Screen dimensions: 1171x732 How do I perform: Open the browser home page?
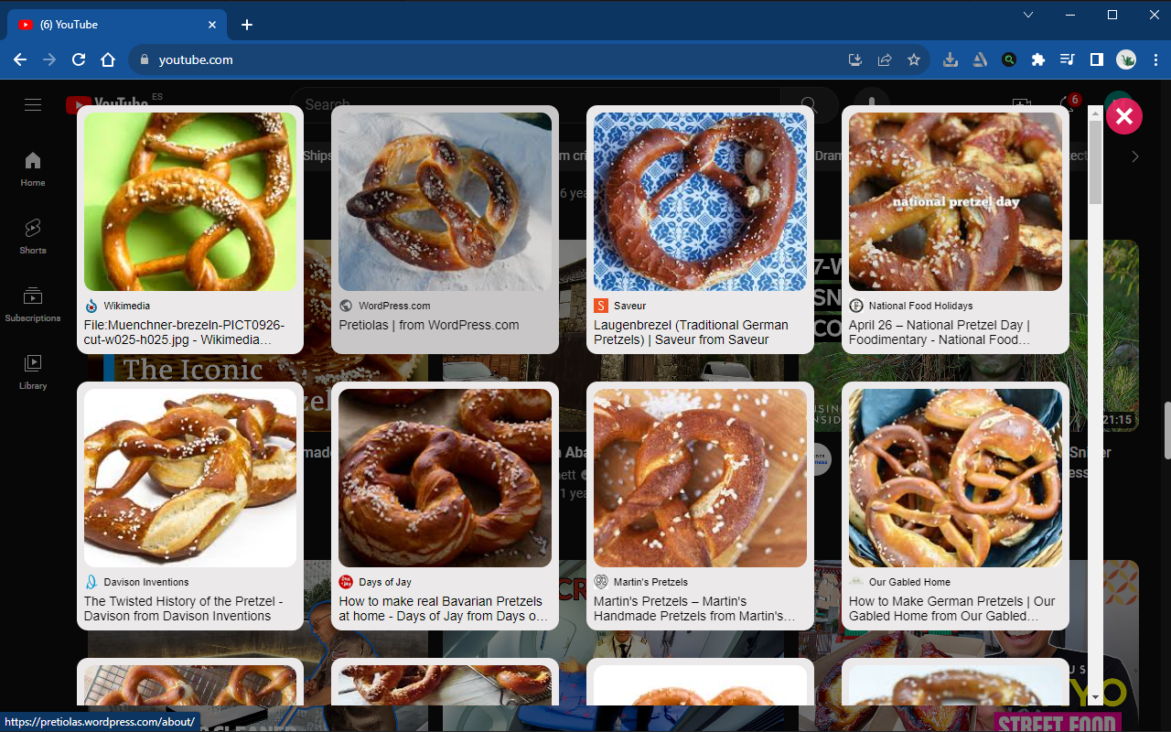[x=108, y=59]
